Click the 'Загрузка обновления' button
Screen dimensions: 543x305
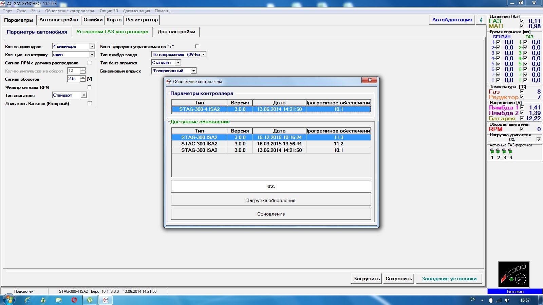tap(271, 200)
